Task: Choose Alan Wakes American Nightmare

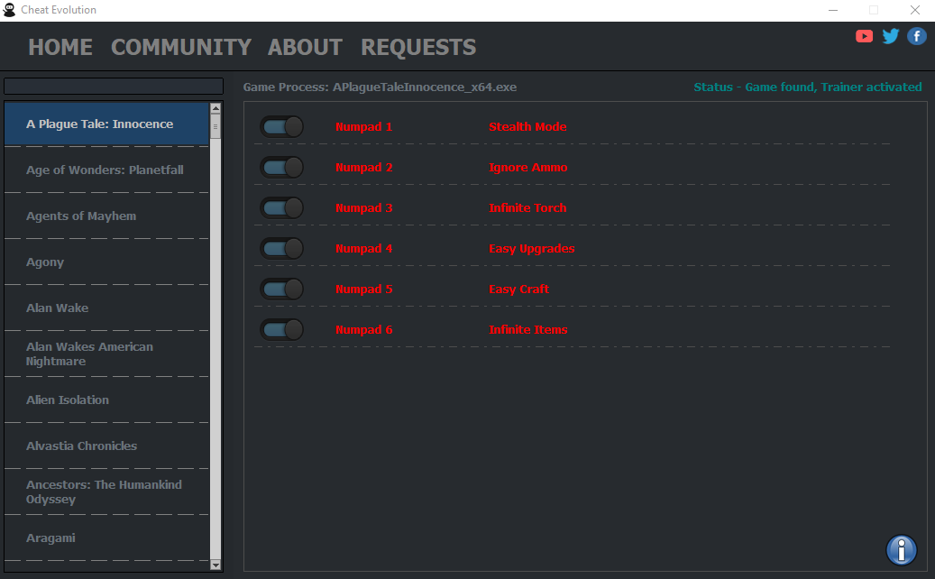Action: click(106, 354)
